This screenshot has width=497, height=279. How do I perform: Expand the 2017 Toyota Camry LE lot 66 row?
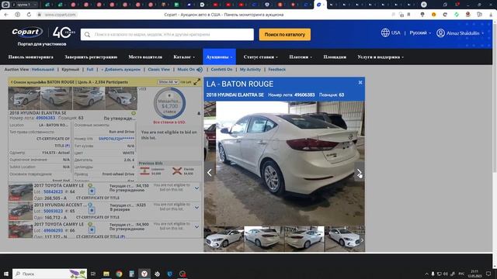pos(196,227)
